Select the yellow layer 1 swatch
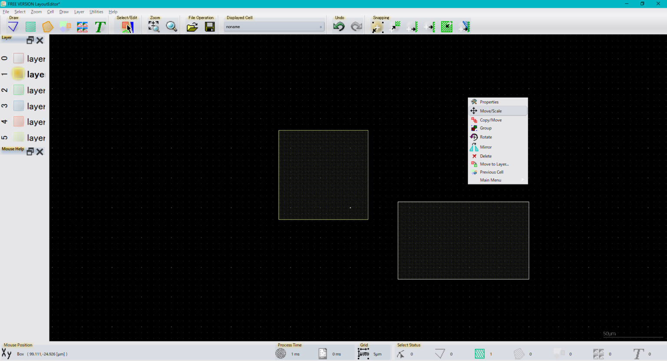This screenshot has height=361, width=667. click(18, 74)
